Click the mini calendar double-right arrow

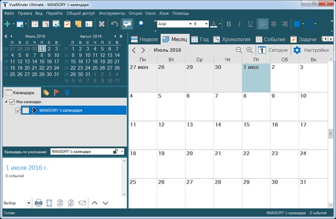[121, 36]
